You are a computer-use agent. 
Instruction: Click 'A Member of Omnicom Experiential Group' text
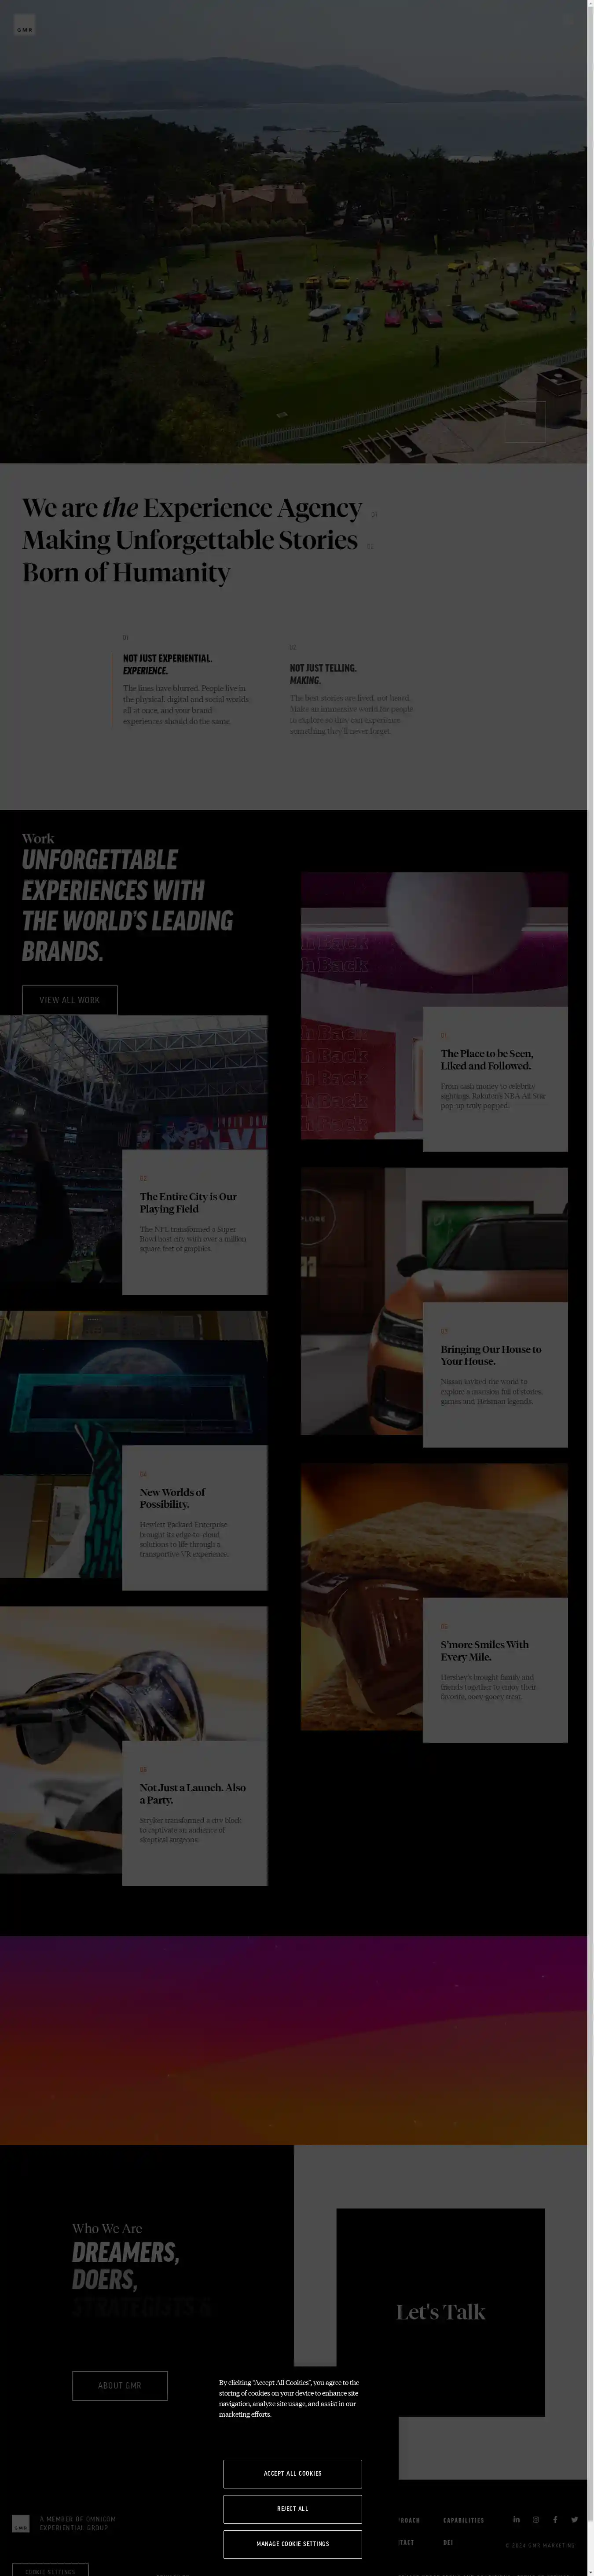coord(78,2523)
